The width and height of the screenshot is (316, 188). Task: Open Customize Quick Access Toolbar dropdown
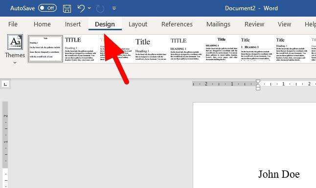[114, 8]
